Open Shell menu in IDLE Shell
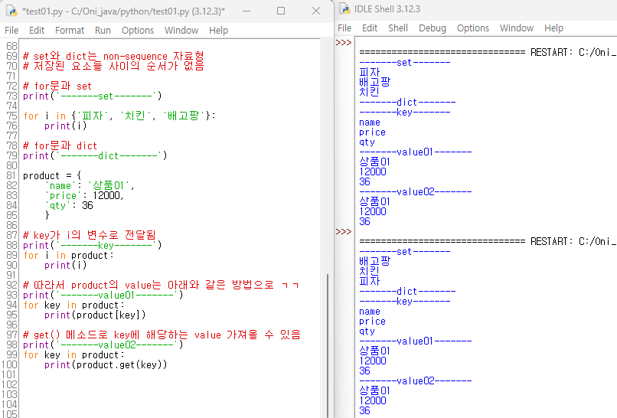Viewport: 617px width, 418px height. [x=398, y=28]
